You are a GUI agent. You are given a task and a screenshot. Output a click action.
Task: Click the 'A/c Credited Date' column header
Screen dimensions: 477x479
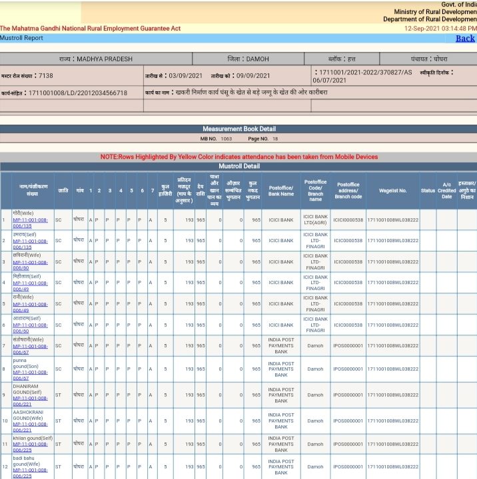447,190
